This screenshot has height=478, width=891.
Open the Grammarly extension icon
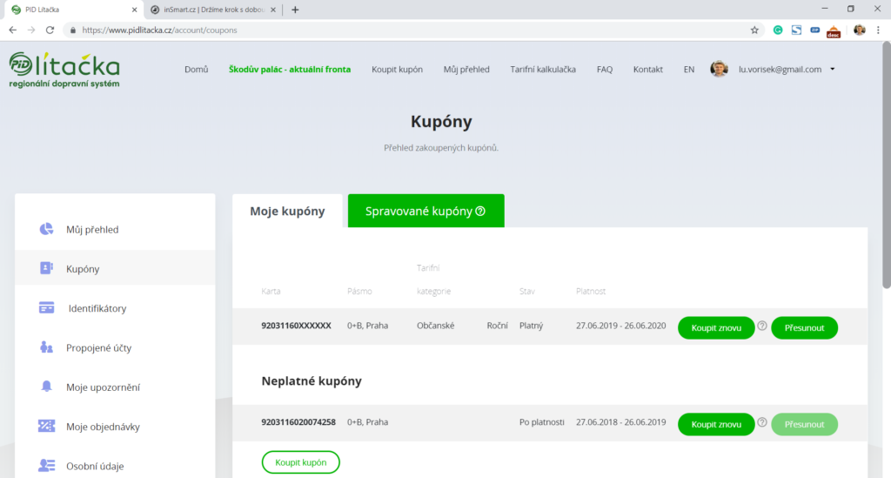[x=778, y=30]
